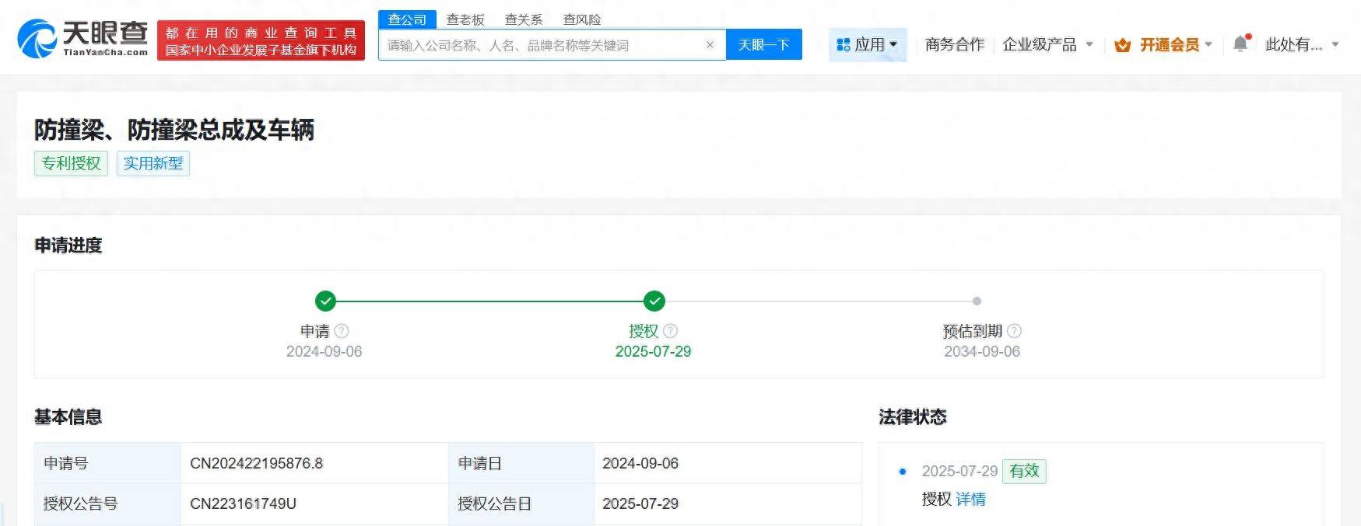
Task: Click the 详情 link in 法律状态
Action: click(970, 500)
